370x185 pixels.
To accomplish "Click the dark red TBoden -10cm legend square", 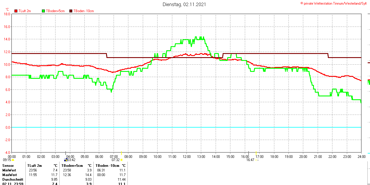I will 71,11.
